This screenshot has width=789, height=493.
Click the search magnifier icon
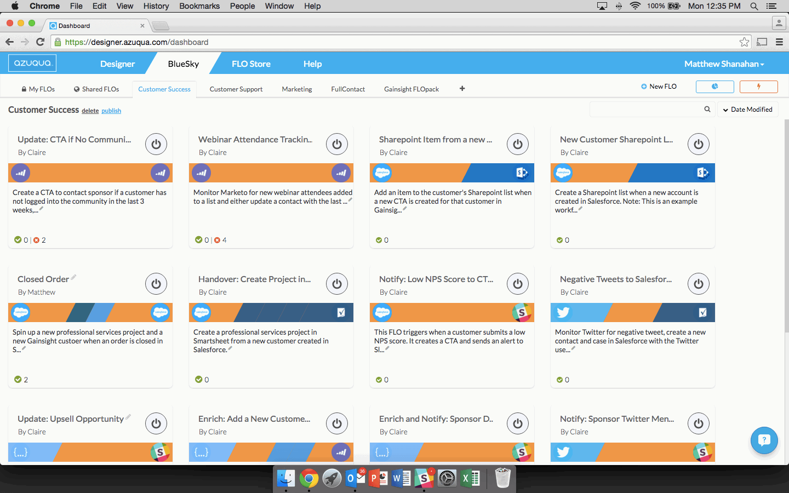[707, 109]
